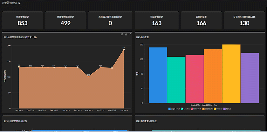Viewport: 267px width, 132px height.
Task: Open the 未来30天即将逾期的变更 score card
Action: (110, 21)
